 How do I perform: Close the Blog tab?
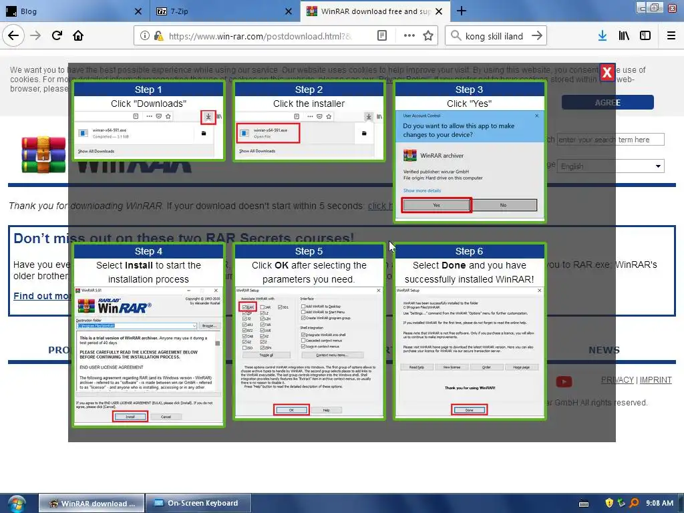pos(138,11)
